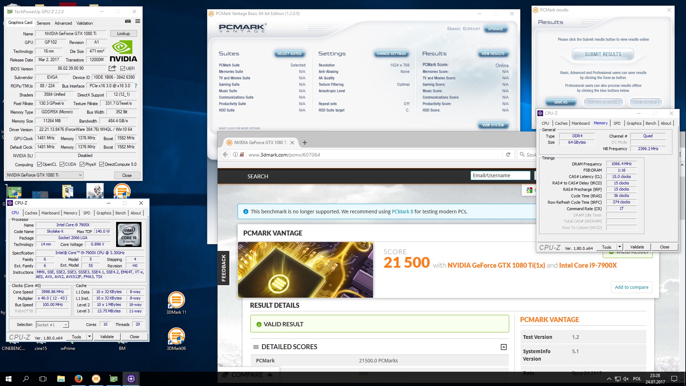686x386 pixels.
Task: Reload the 3dmark.com page
Action: 508,154
